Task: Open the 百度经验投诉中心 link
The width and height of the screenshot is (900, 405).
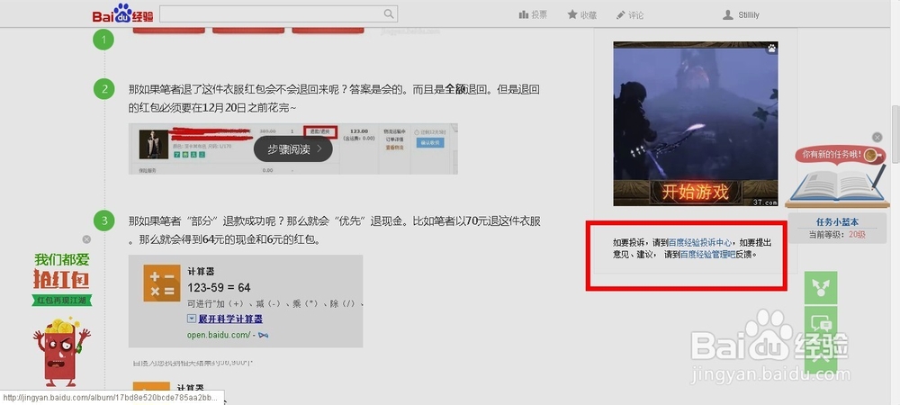Action: [700, 243]
